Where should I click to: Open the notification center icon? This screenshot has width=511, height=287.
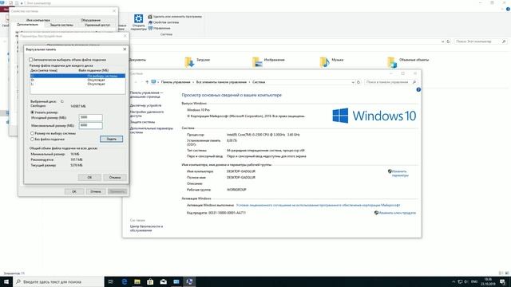tap(503, 281)
